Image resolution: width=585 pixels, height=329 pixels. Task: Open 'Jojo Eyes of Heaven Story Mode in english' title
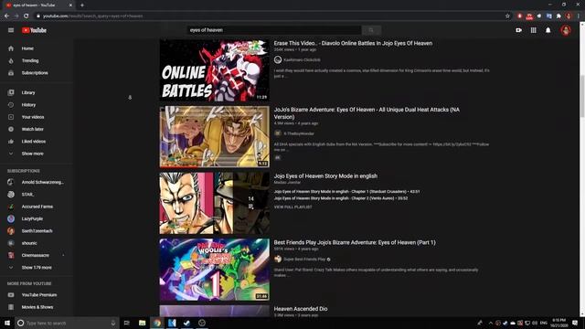(x=325, y=176)
